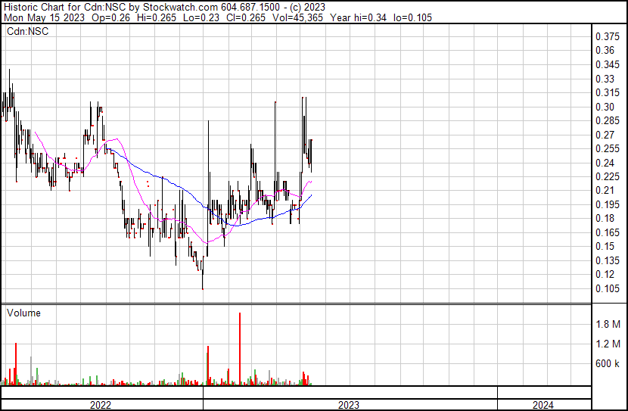Click the 1.8 M volume axis label
Screen dimensions: 628x411
tap(607, 325)
